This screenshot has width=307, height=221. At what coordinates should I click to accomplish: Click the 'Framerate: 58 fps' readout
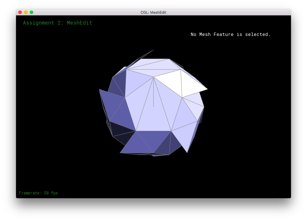(x=38, y=193)
